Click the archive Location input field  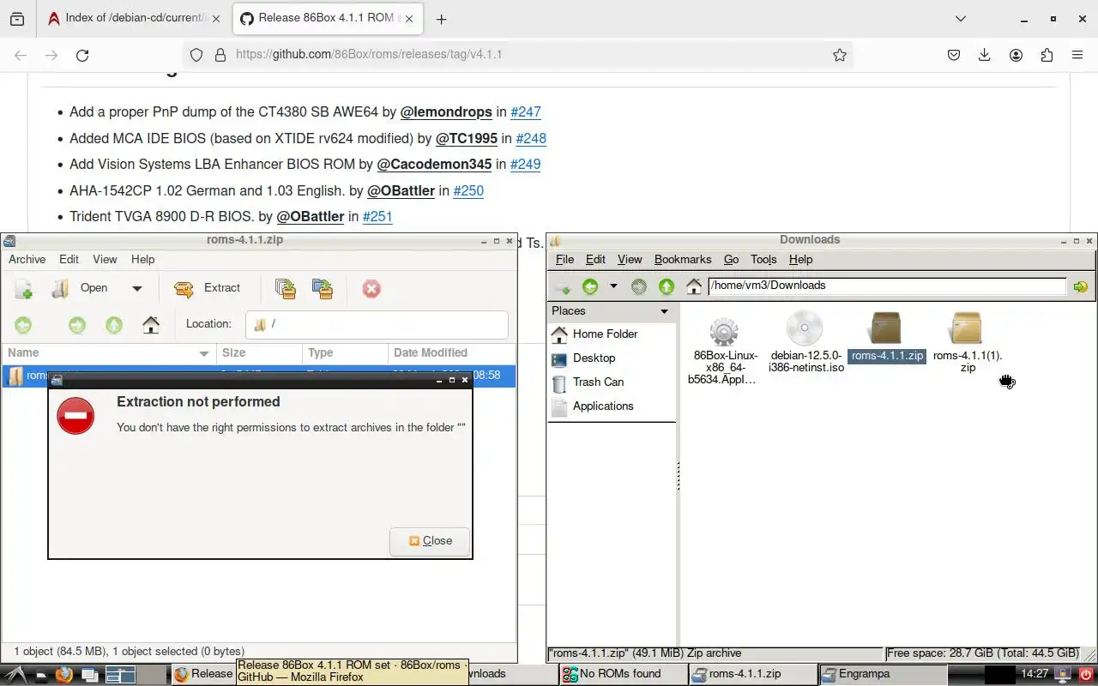[x=377, y=324]
